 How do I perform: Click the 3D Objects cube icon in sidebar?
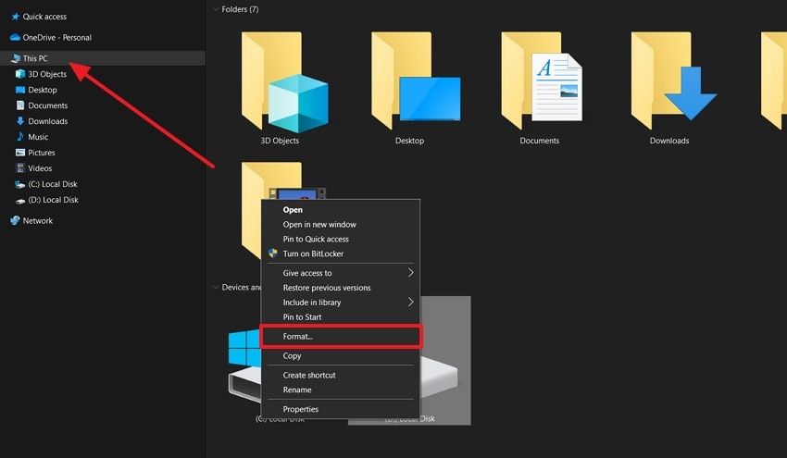pos(20,74)
